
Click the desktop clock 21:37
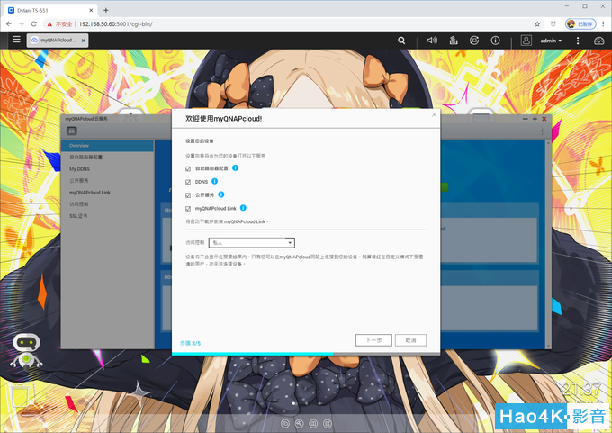[581, 389]
